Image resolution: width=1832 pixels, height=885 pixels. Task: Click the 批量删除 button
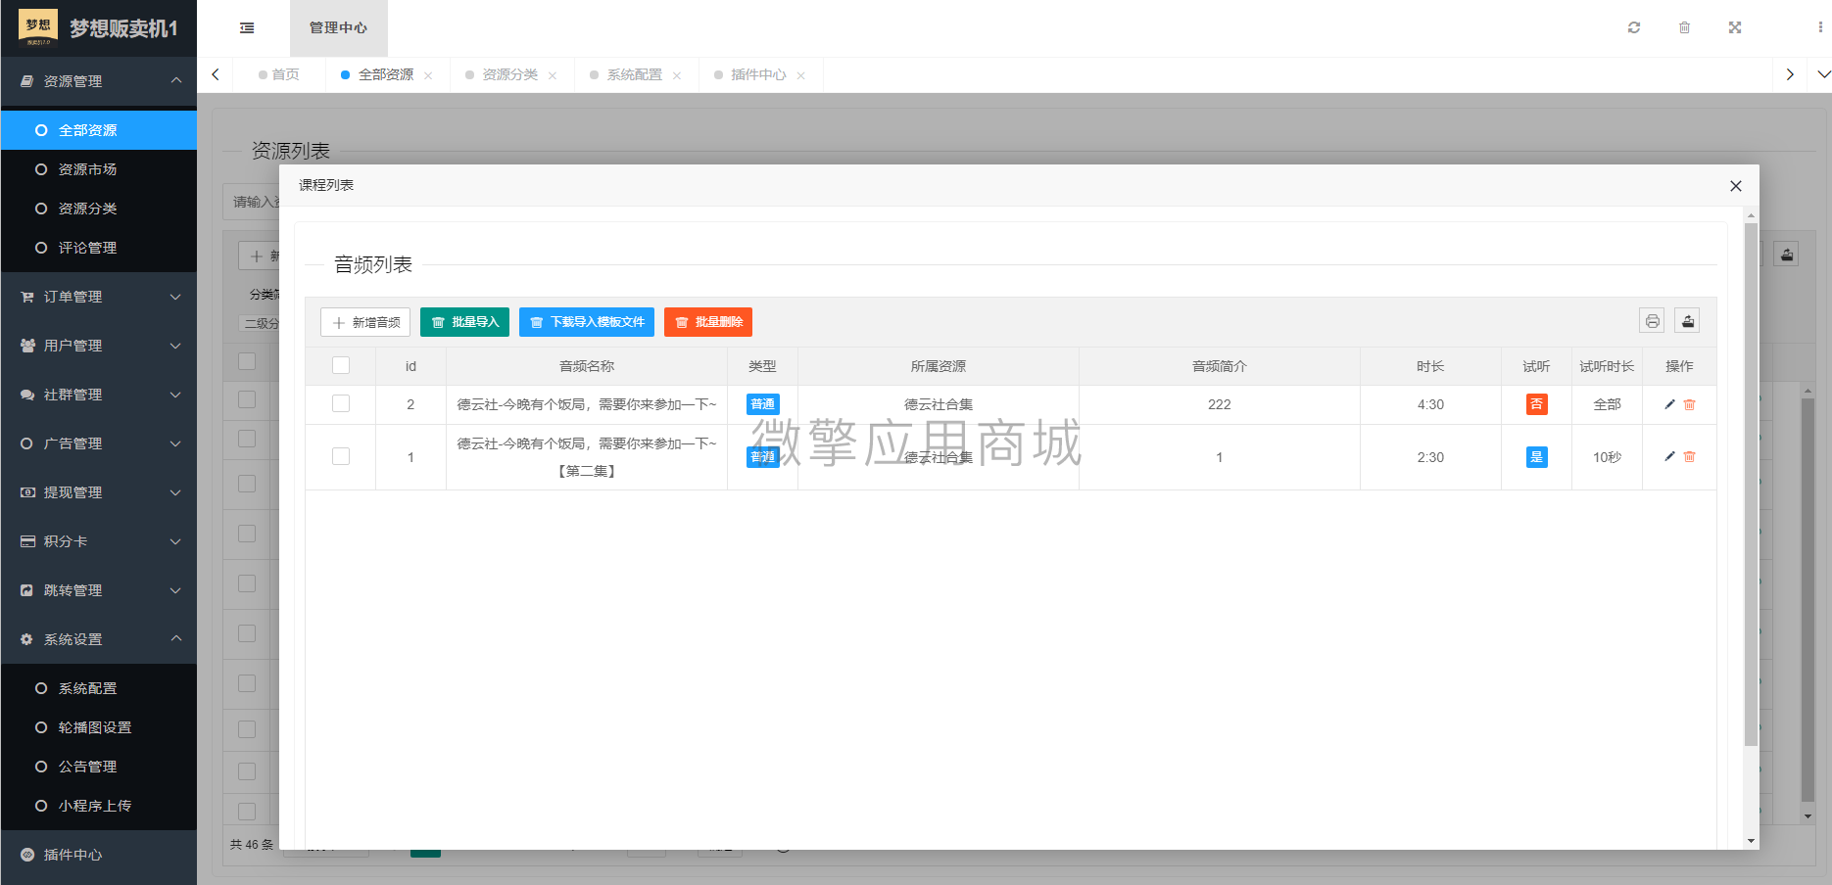(x=708, y=322)
